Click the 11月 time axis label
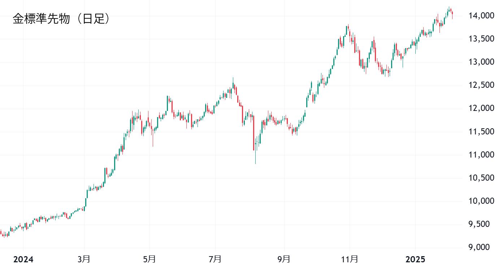 [x=350, y=259]
